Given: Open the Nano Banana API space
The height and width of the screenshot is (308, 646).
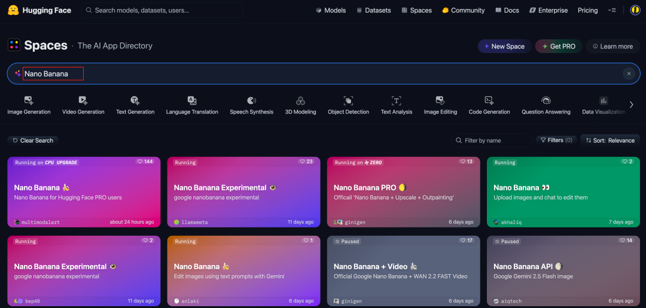Looking at the screenshot, I should tap(563, 270).
